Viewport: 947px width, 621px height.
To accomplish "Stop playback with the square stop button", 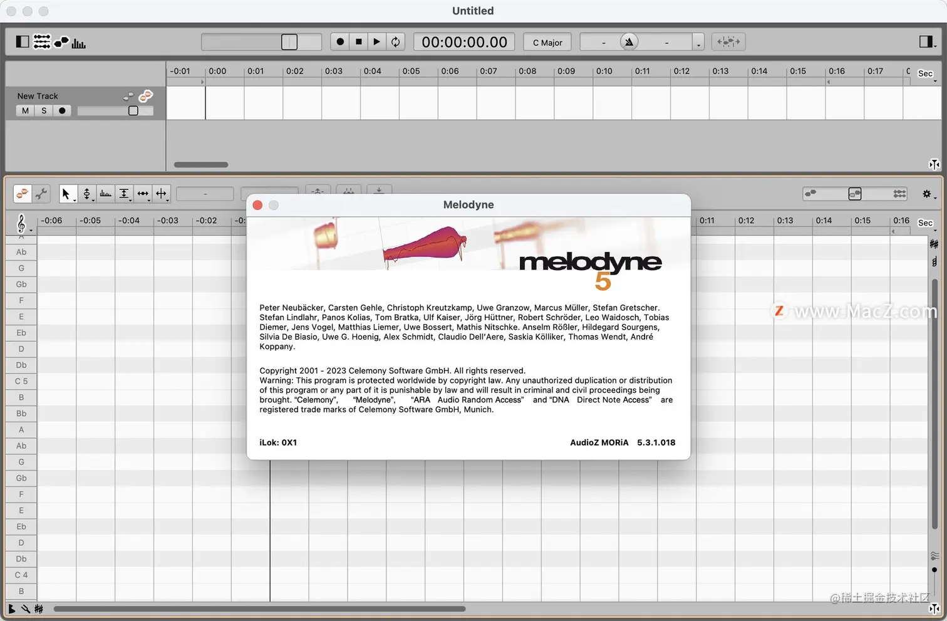I will tap(359, 42).
